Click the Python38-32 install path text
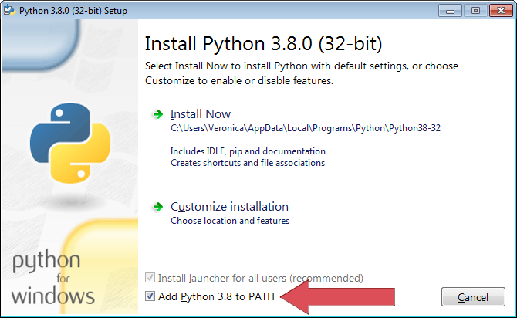Screen dimensions: 517x318 [x=306, y=128]
